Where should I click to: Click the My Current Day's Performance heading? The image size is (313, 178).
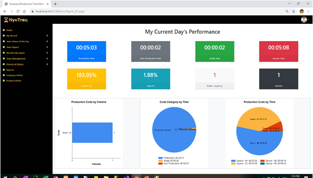pyautogui.click(x=182, y=32)
